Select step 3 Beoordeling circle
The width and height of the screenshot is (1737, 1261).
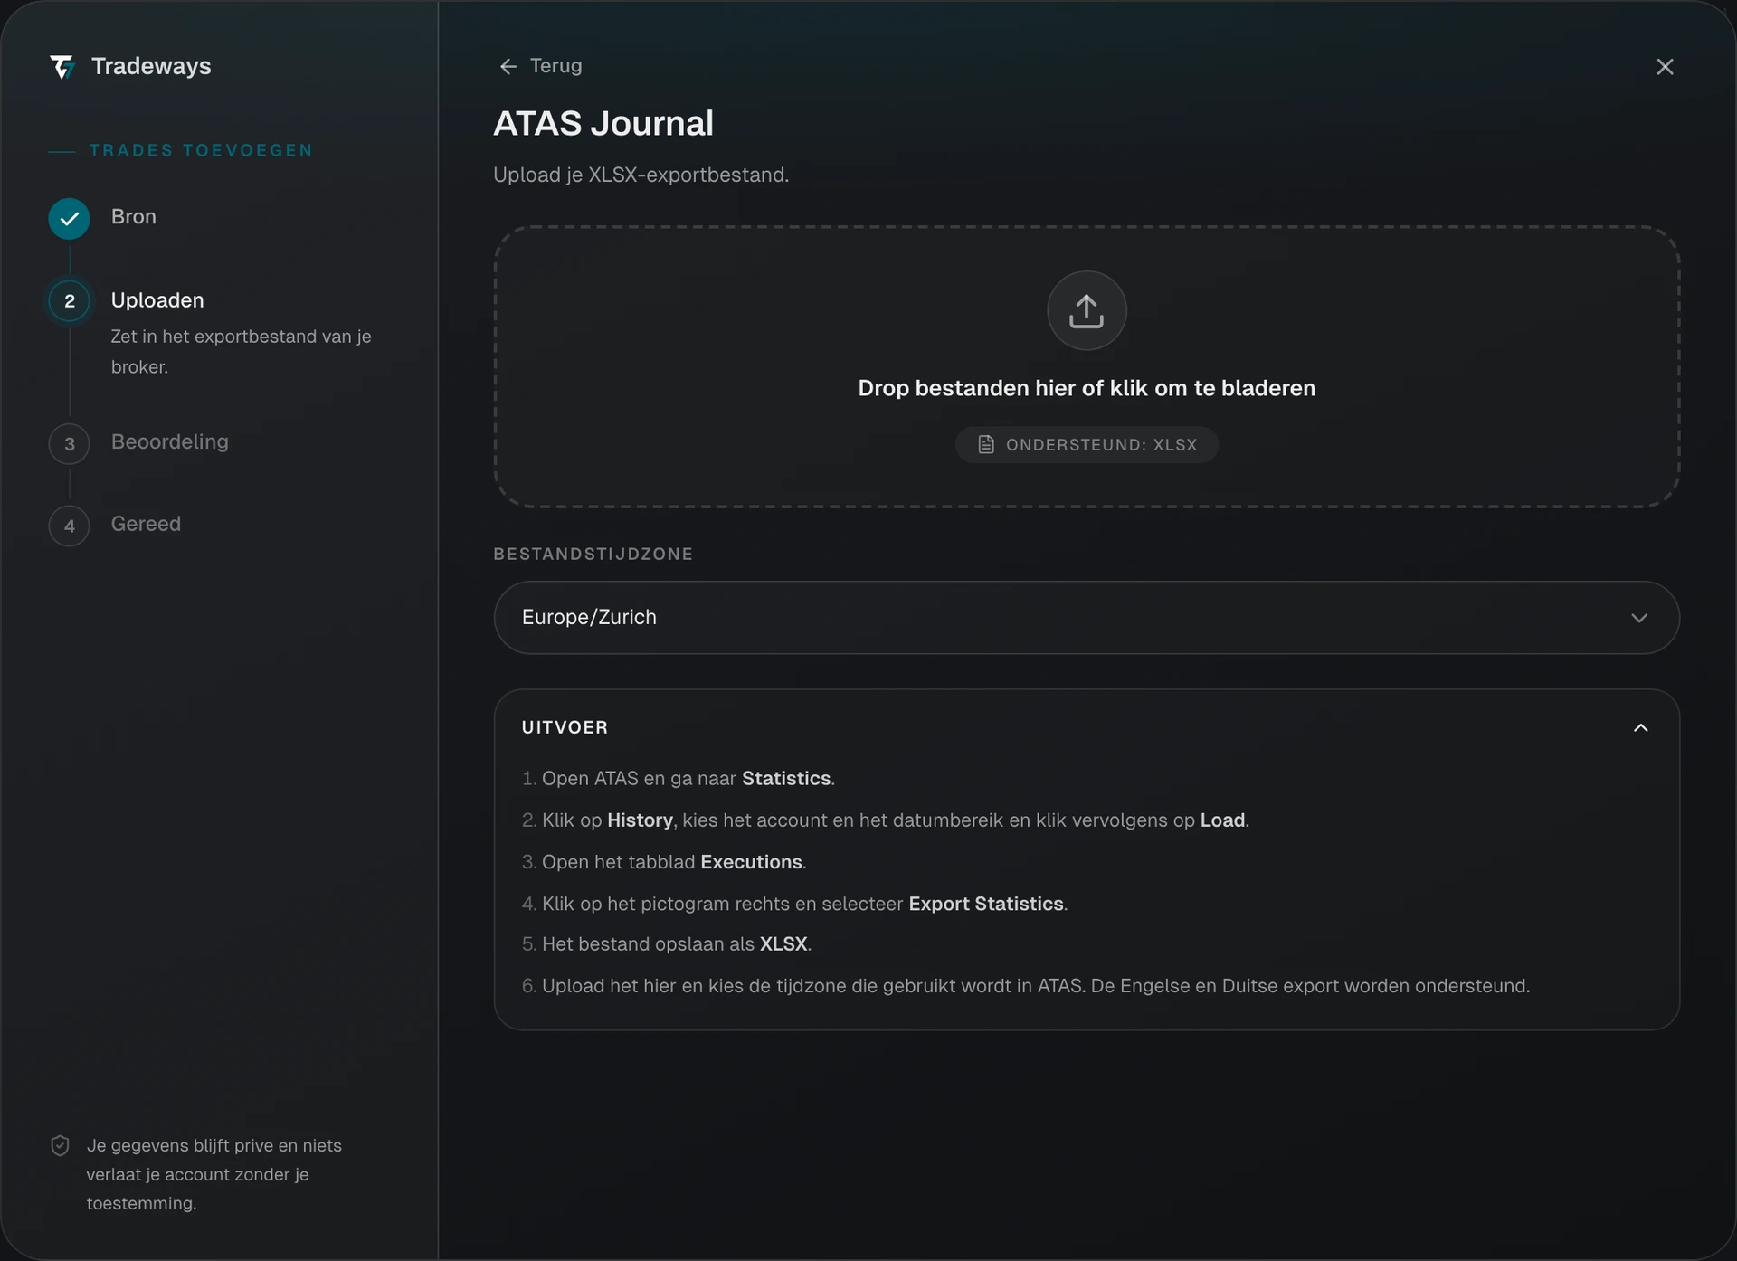point(69,444)
